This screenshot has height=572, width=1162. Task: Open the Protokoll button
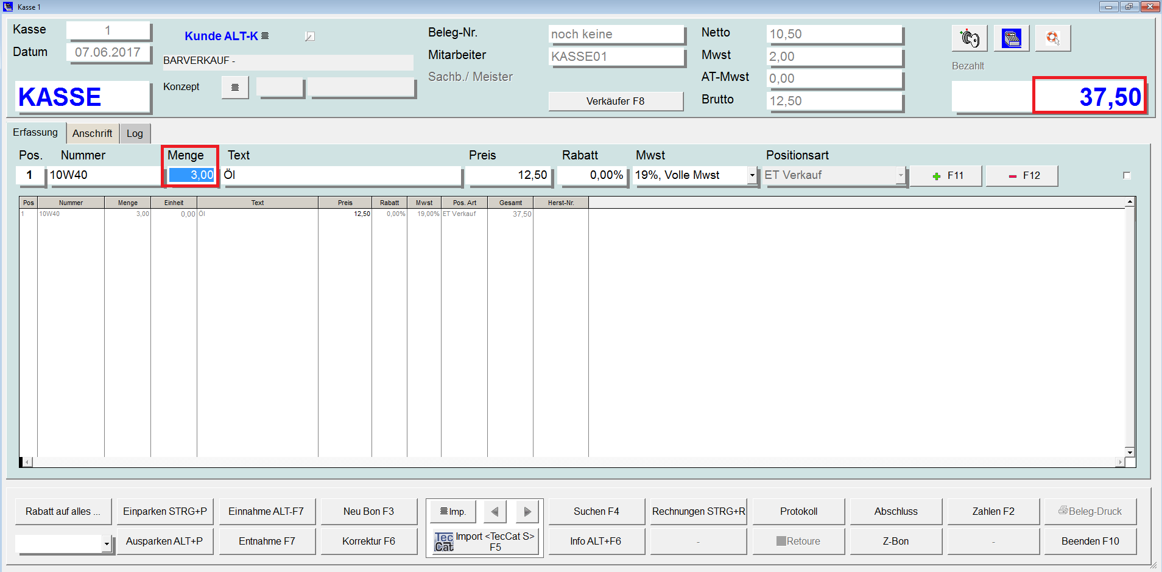coord(798,512)
